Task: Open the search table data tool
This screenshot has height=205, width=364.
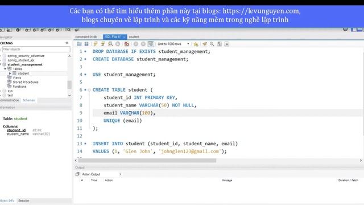Action: click(x=68, y=30)
